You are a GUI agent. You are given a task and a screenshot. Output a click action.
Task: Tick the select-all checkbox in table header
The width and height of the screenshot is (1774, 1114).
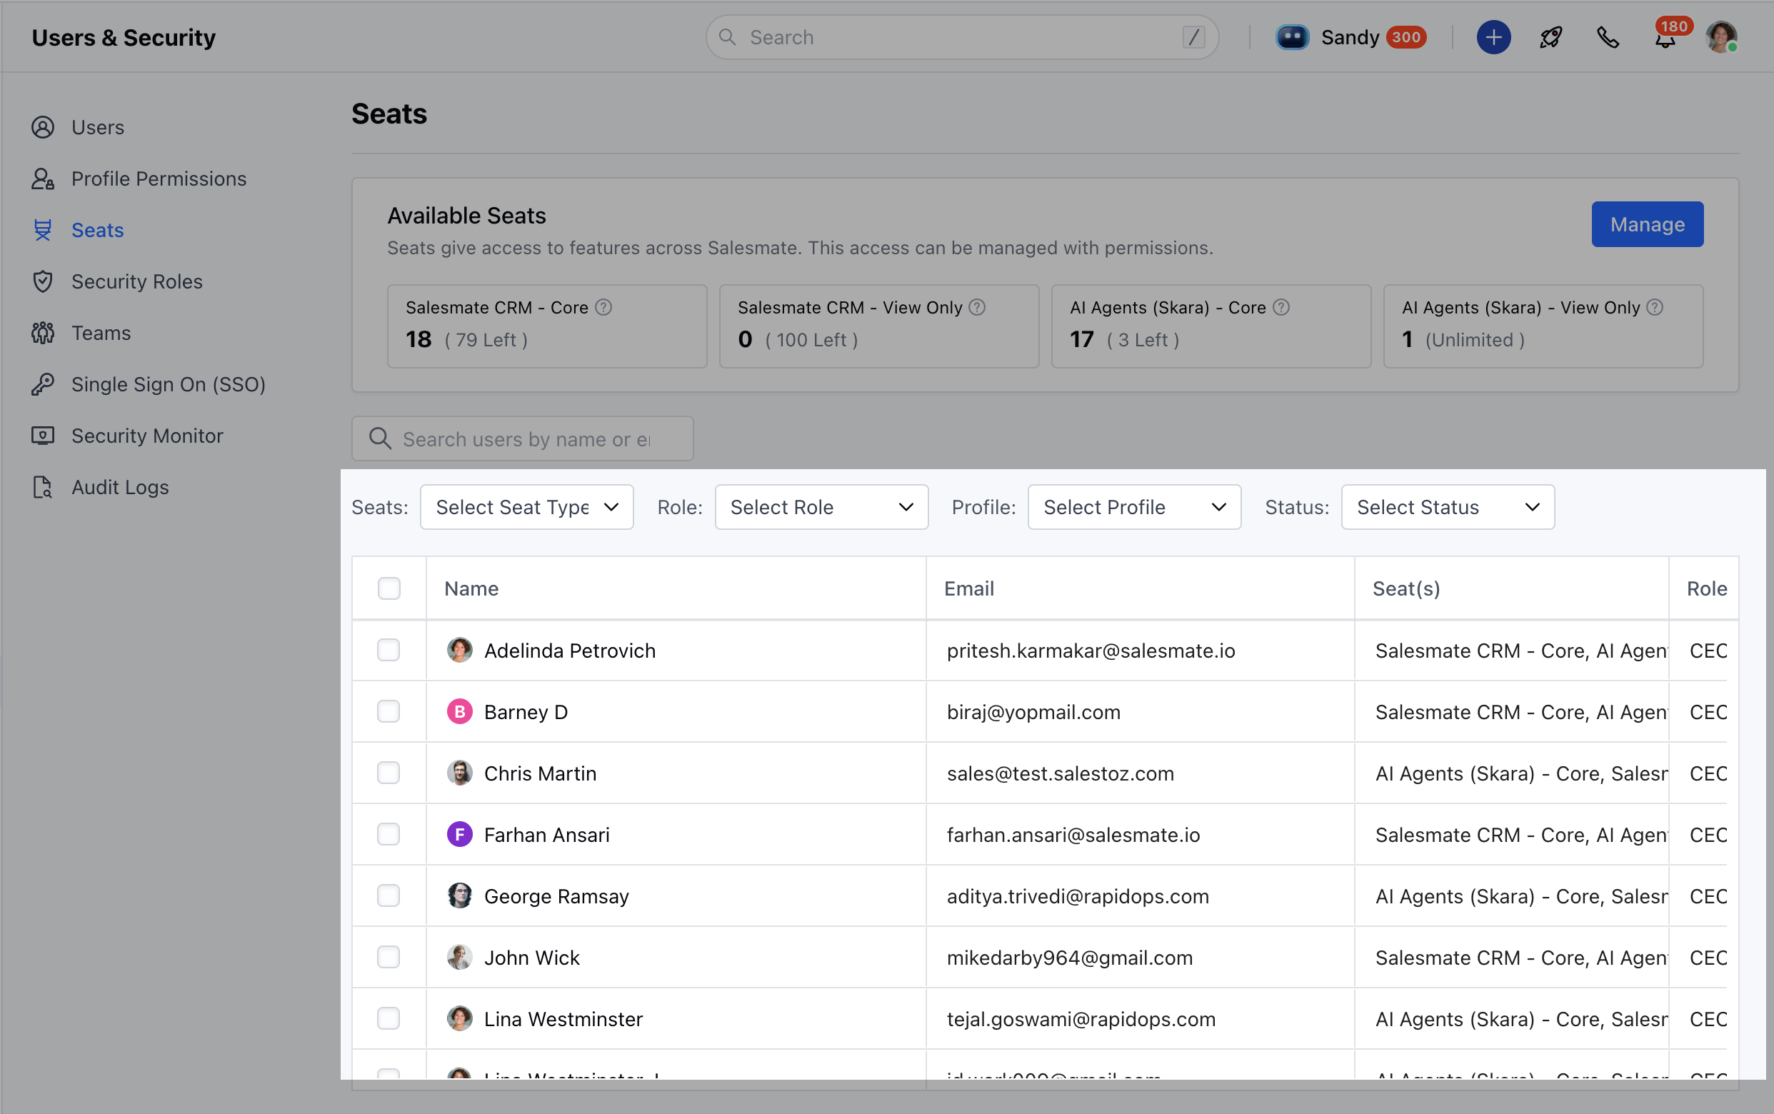coord(389,588)
